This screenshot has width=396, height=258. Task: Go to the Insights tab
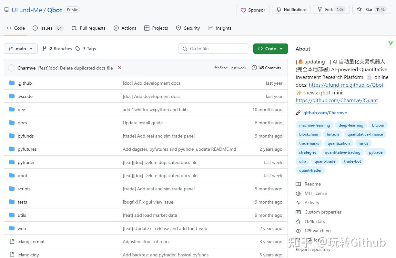[219, 28]
